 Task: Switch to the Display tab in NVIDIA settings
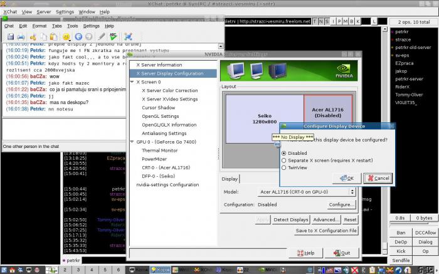pyautogui.click(x=230, y=179)
